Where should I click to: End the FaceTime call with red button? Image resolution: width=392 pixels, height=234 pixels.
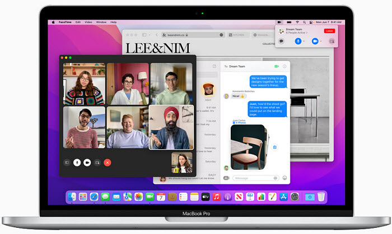pyautogui.click(x=108, y=163)
